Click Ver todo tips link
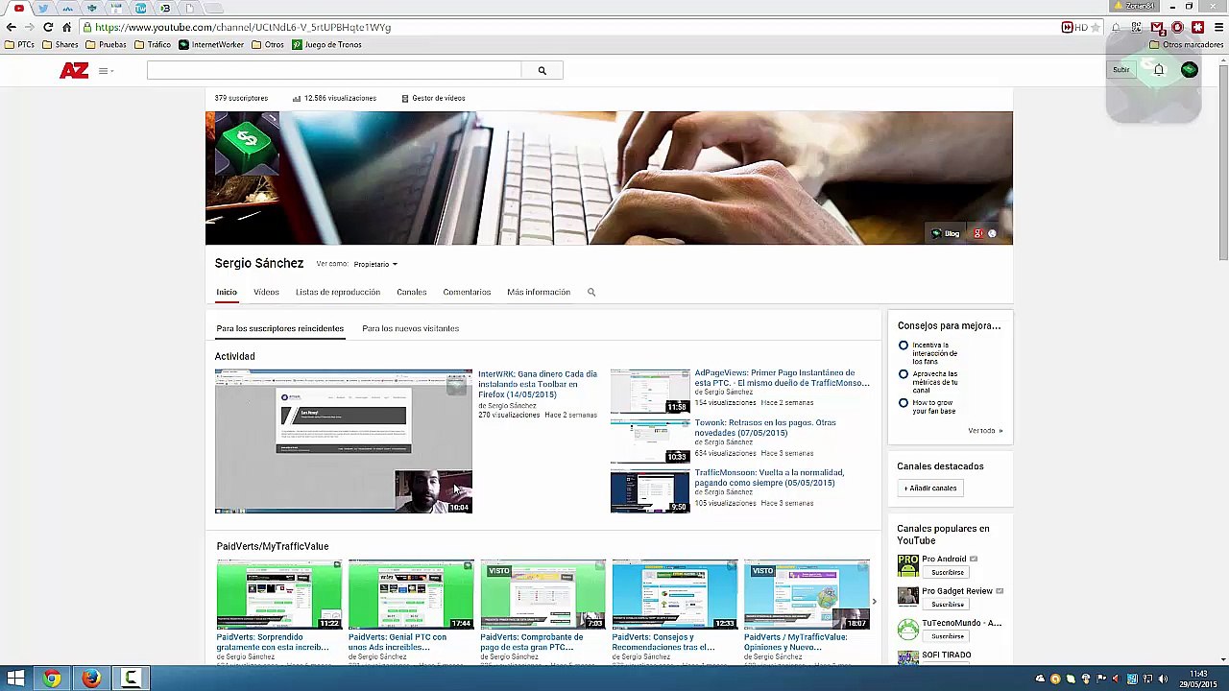The width and height of the screenshot is (1229, 691). (985, 431)
